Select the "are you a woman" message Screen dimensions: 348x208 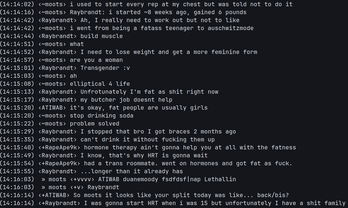(96, 60)
